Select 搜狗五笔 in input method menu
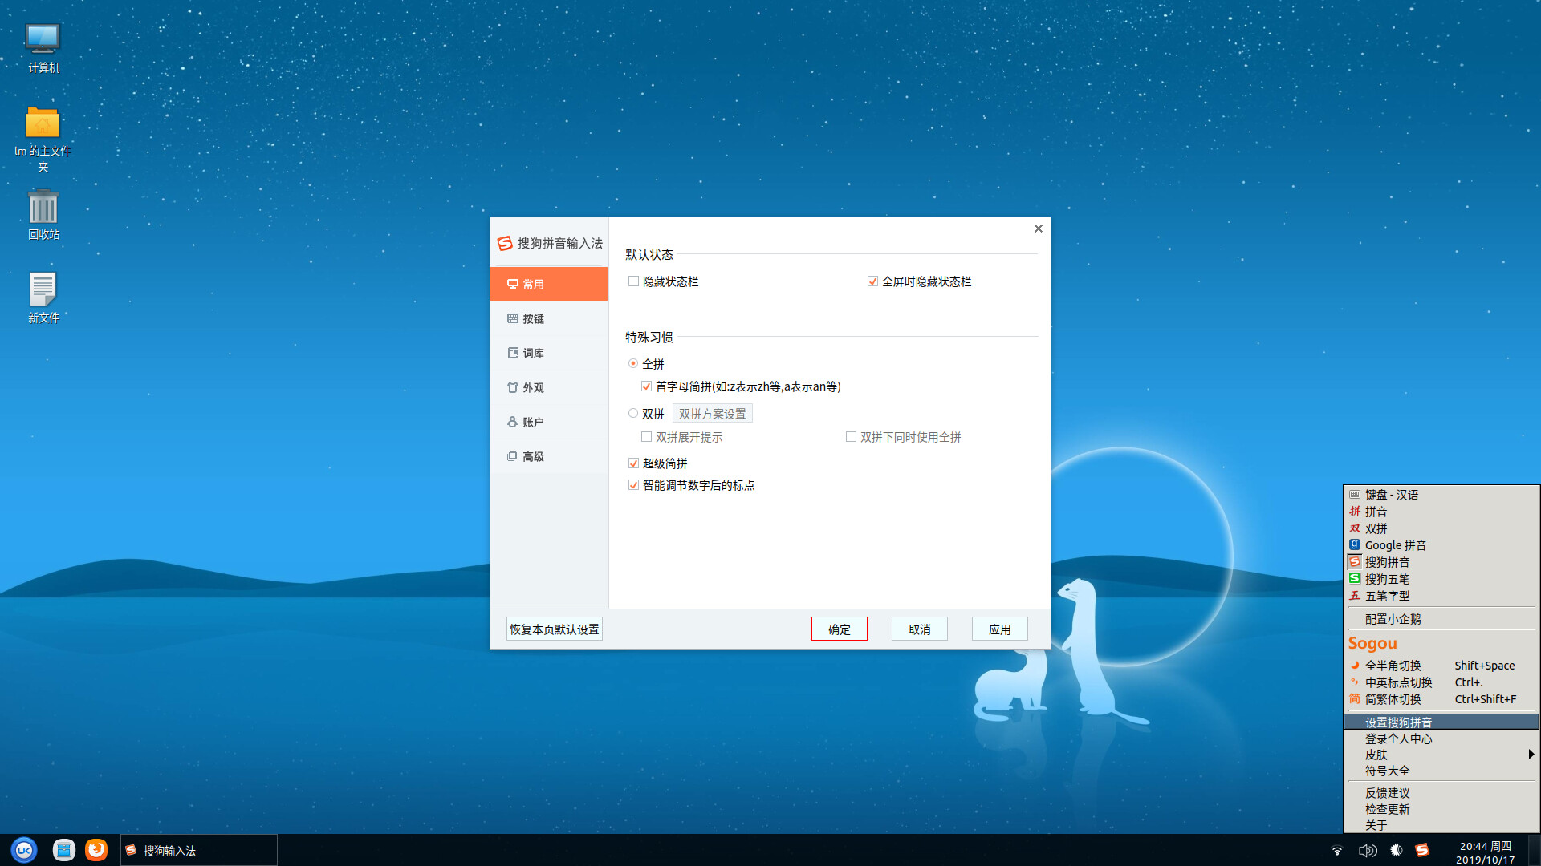The width and height of the screenshot is (1541, 866). point(1387,579)
